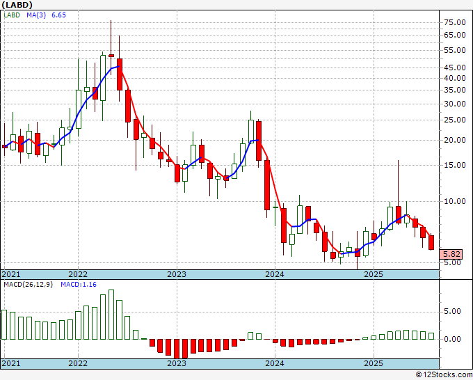Screen dimensions: 473x380
Task: Click the 5.00 price axis label on the price chart
Action: tap(453, 262)
